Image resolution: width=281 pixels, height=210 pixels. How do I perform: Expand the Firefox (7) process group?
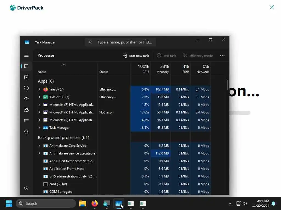39,89
